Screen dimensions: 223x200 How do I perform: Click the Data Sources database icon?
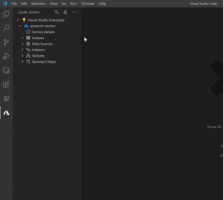point(28,44)
